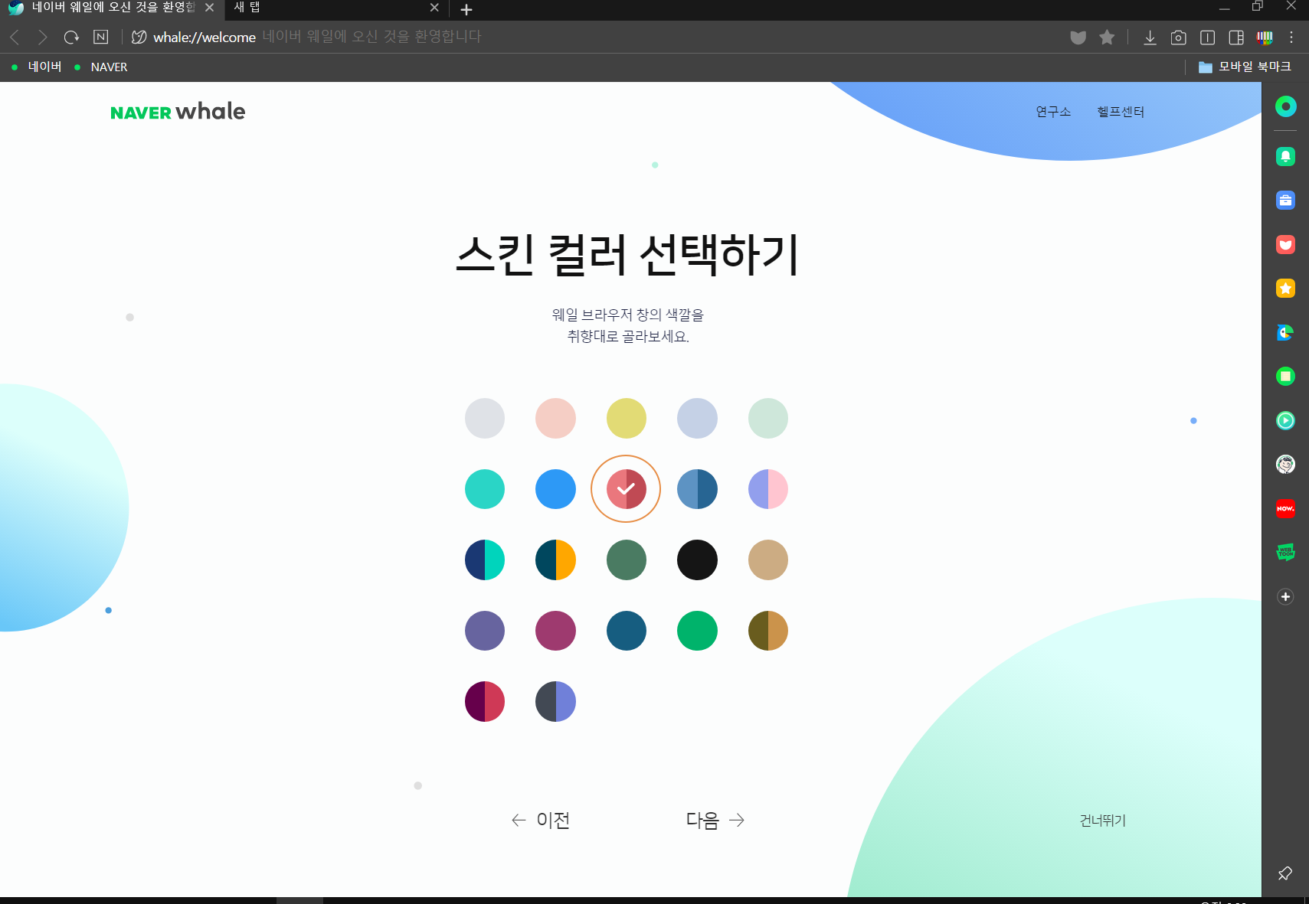The width and height of the screenshot is (1309, 904).
Task: Choose the light gray skin color
Action: point(485,418)
